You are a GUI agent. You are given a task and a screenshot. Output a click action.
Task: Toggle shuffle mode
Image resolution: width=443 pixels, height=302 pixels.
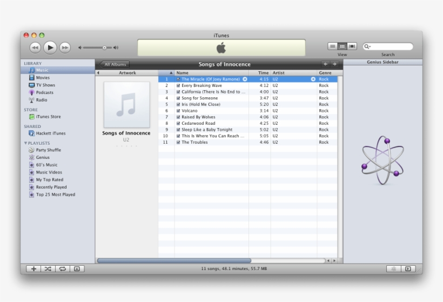click(x=48, y=269)
